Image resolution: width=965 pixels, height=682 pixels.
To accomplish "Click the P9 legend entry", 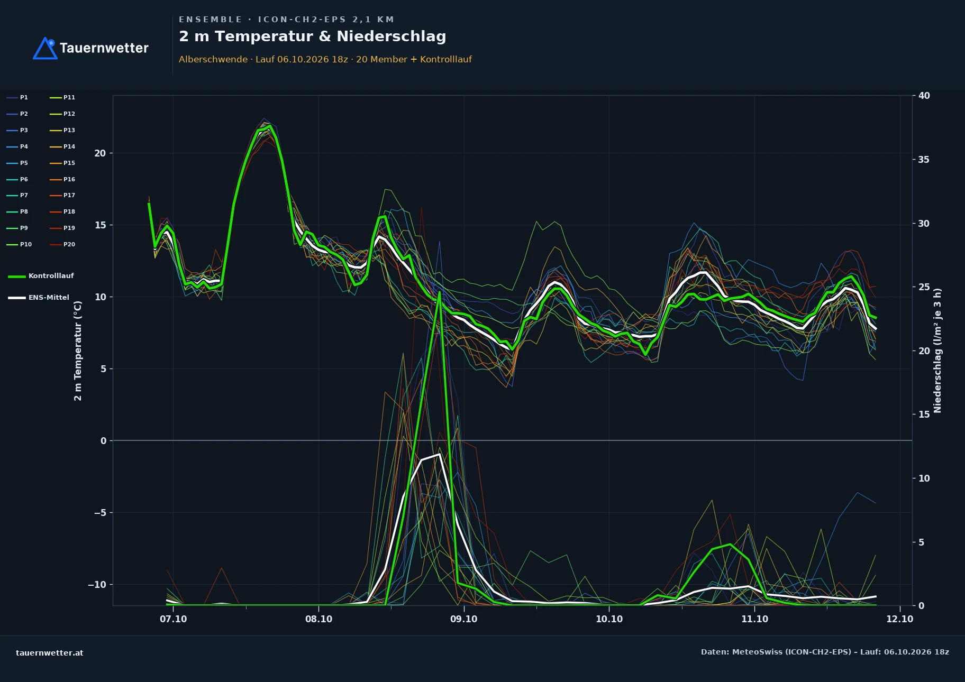I will (17, 228).
